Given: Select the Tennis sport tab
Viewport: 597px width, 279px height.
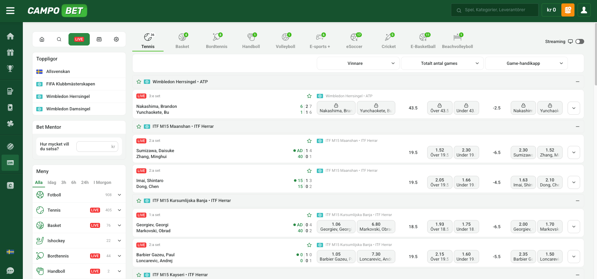Looking at the screenshot, I should coord(148,41).
